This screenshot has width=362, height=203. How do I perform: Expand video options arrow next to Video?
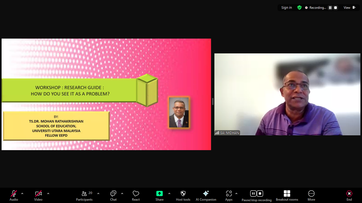[x=48, y=193]
